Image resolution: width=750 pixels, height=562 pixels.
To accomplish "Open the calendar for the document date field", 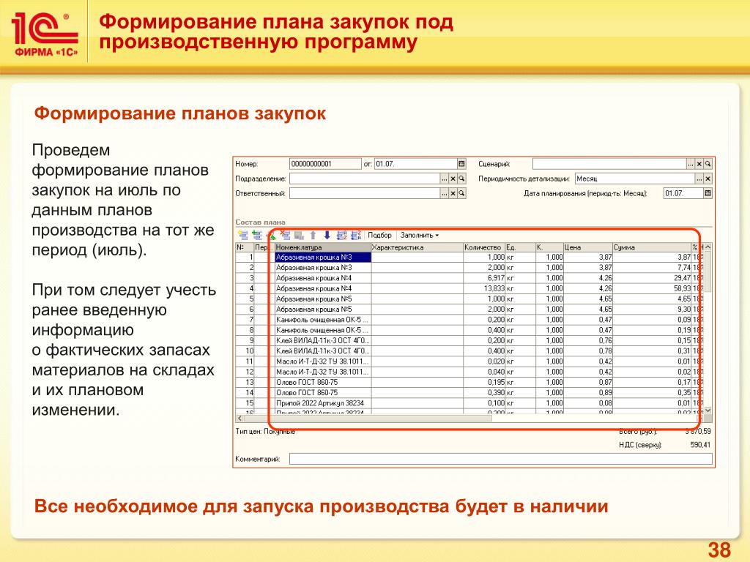I will pyautogui.click(x=461, y=164).
